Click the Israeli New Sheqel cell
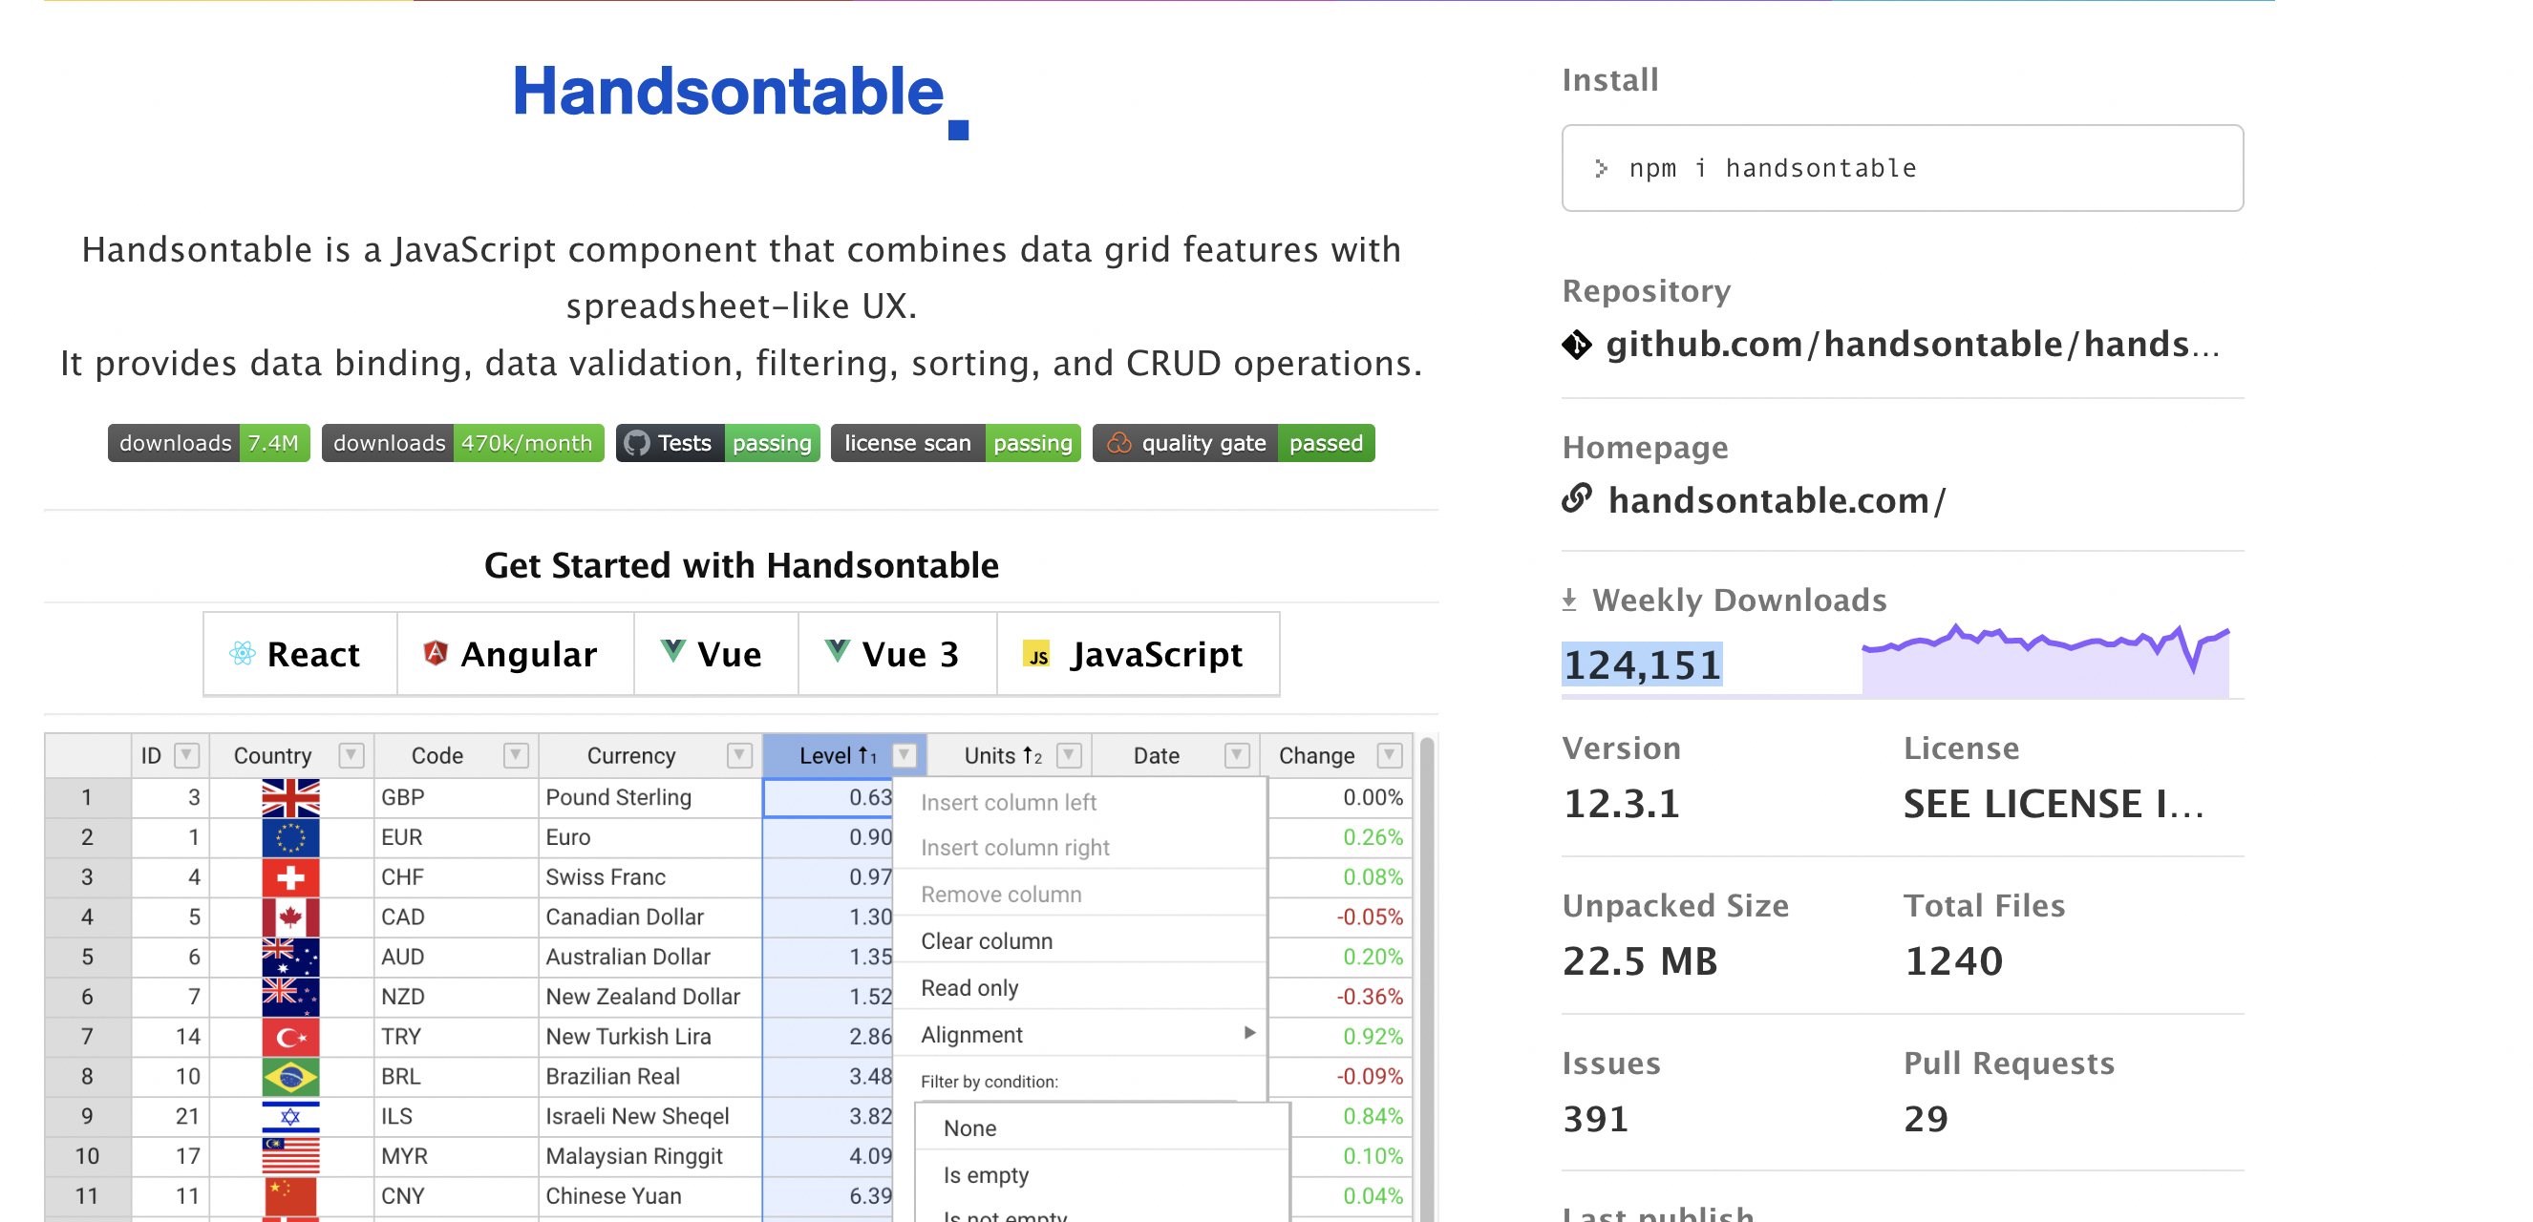The width and height of the screenshot is (2533, 1222). click(x=650, y=1116)
